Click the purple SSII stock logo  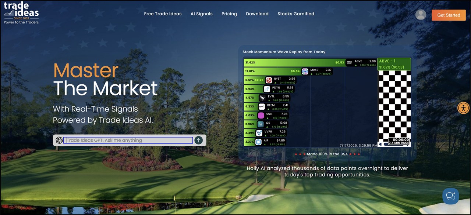(261, 115)
